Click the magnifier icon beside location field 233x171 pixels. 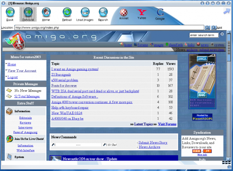point(207,28)
